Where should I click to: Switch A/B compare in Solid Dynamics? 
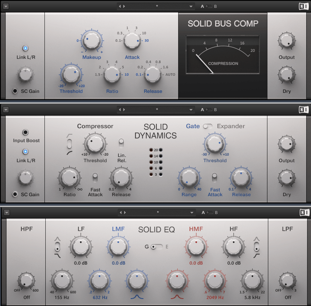coord(209,109)
